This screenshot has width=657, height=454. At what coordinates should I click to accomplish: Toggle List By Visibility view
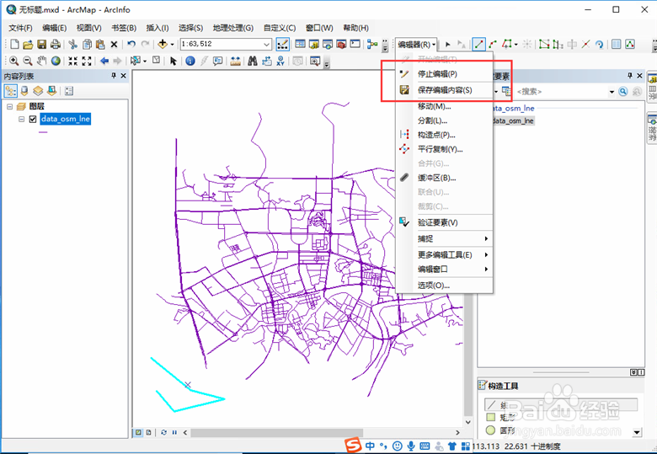pyautogui.click(x=38, y=91)
